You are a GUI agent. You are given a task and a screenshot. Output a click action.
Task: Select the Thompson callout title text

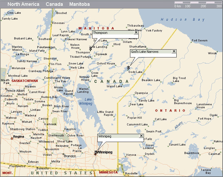[100, 33]
